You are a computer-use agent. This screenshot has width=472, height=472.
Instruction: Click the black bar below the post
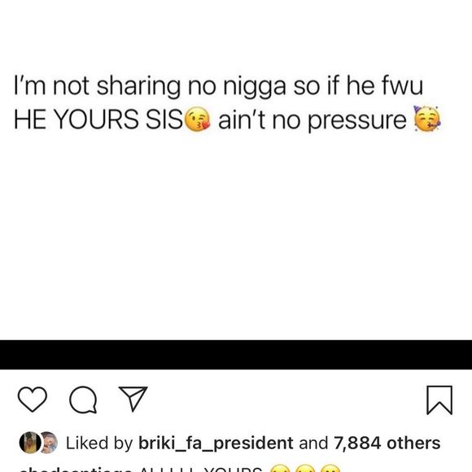pyautogui.click(x=236, y=355)
